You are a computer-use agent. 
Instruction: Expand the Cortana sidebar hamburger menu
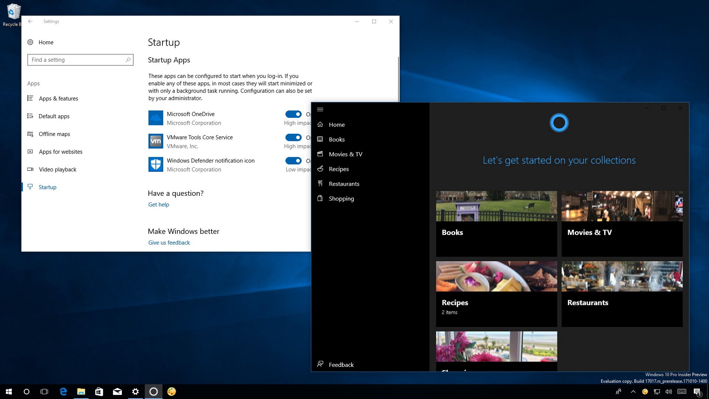pos(320,109)
